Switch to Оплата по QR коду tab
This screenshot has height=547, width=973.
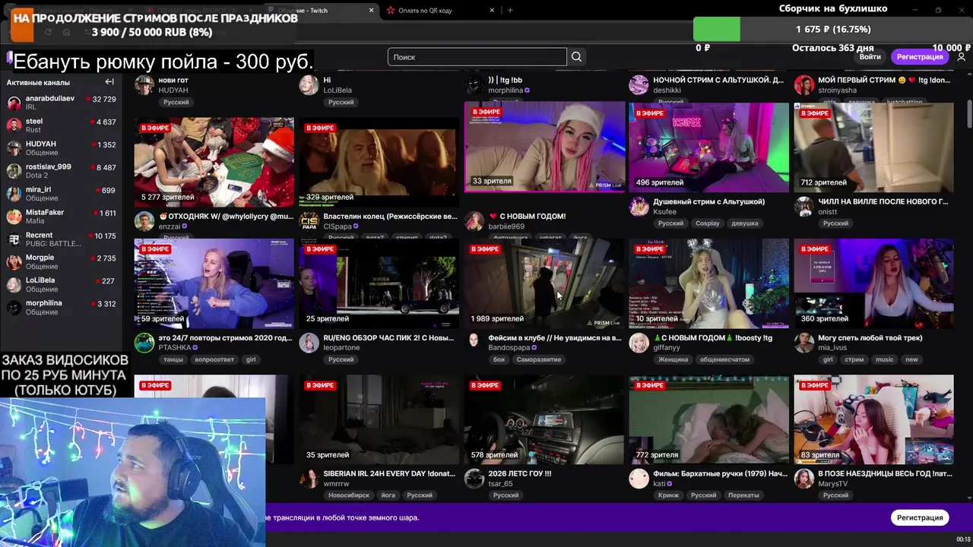pyautogui.click(x=439, y=10)
